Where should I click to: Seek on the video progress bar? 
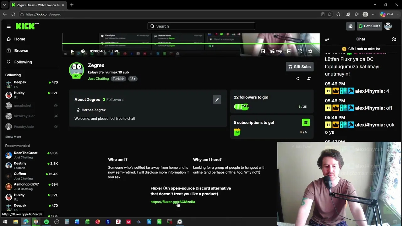pos(191,44)
